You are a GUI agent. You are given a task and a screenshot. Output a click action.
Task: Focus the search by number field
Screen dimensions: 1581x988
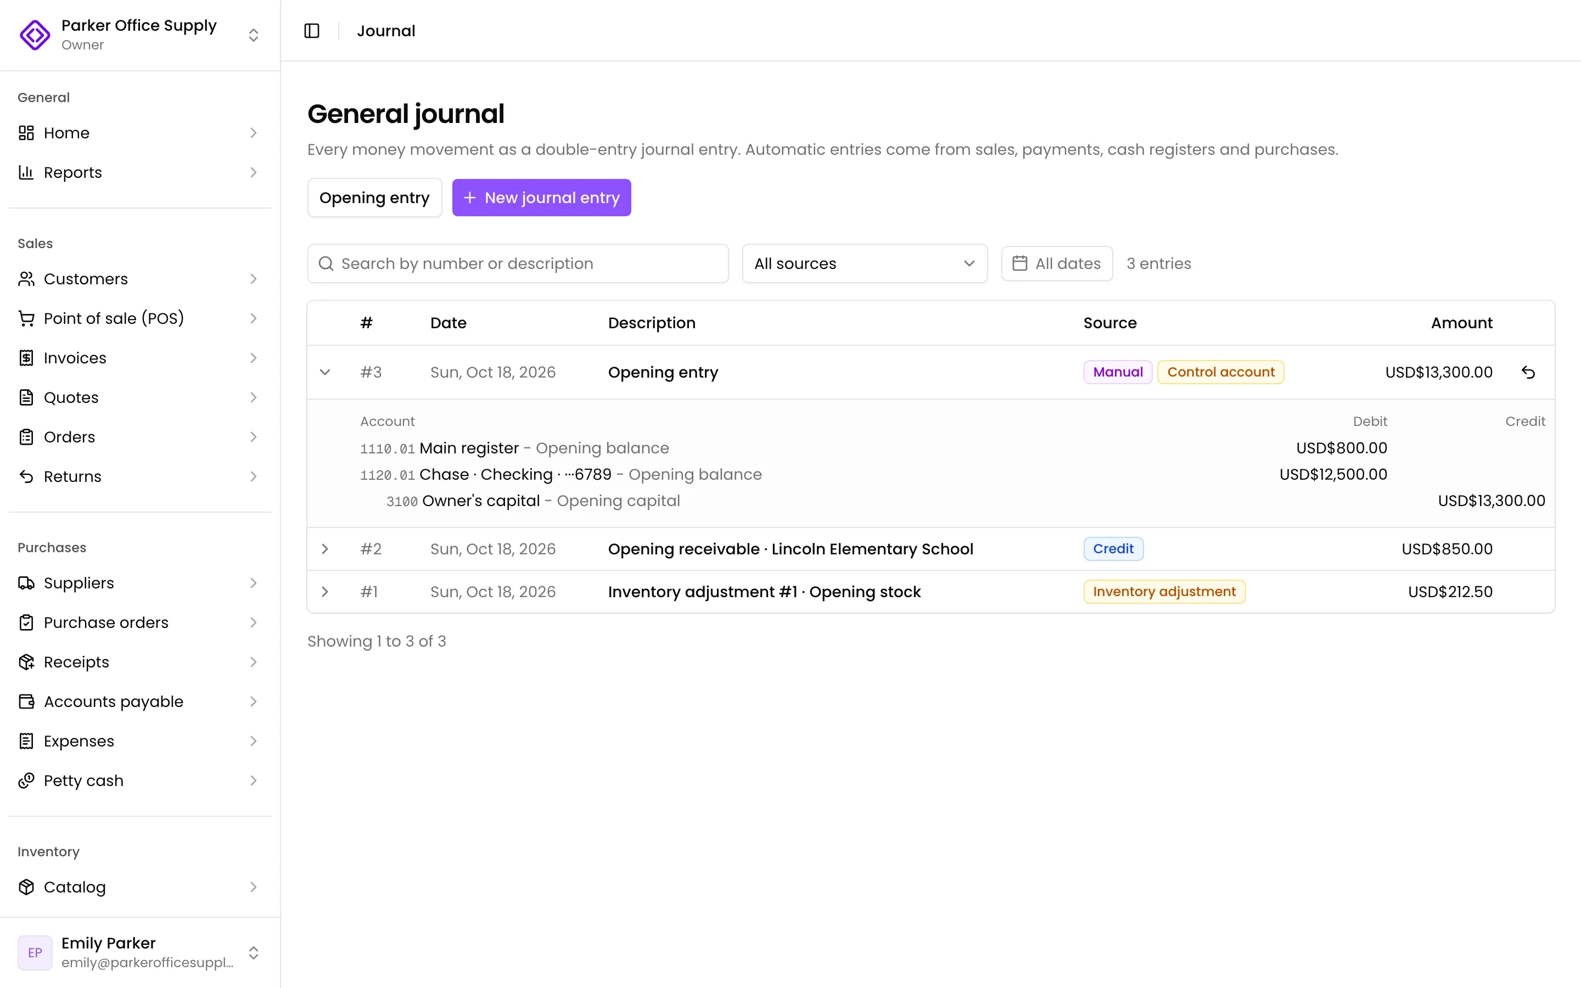[518, 263]
